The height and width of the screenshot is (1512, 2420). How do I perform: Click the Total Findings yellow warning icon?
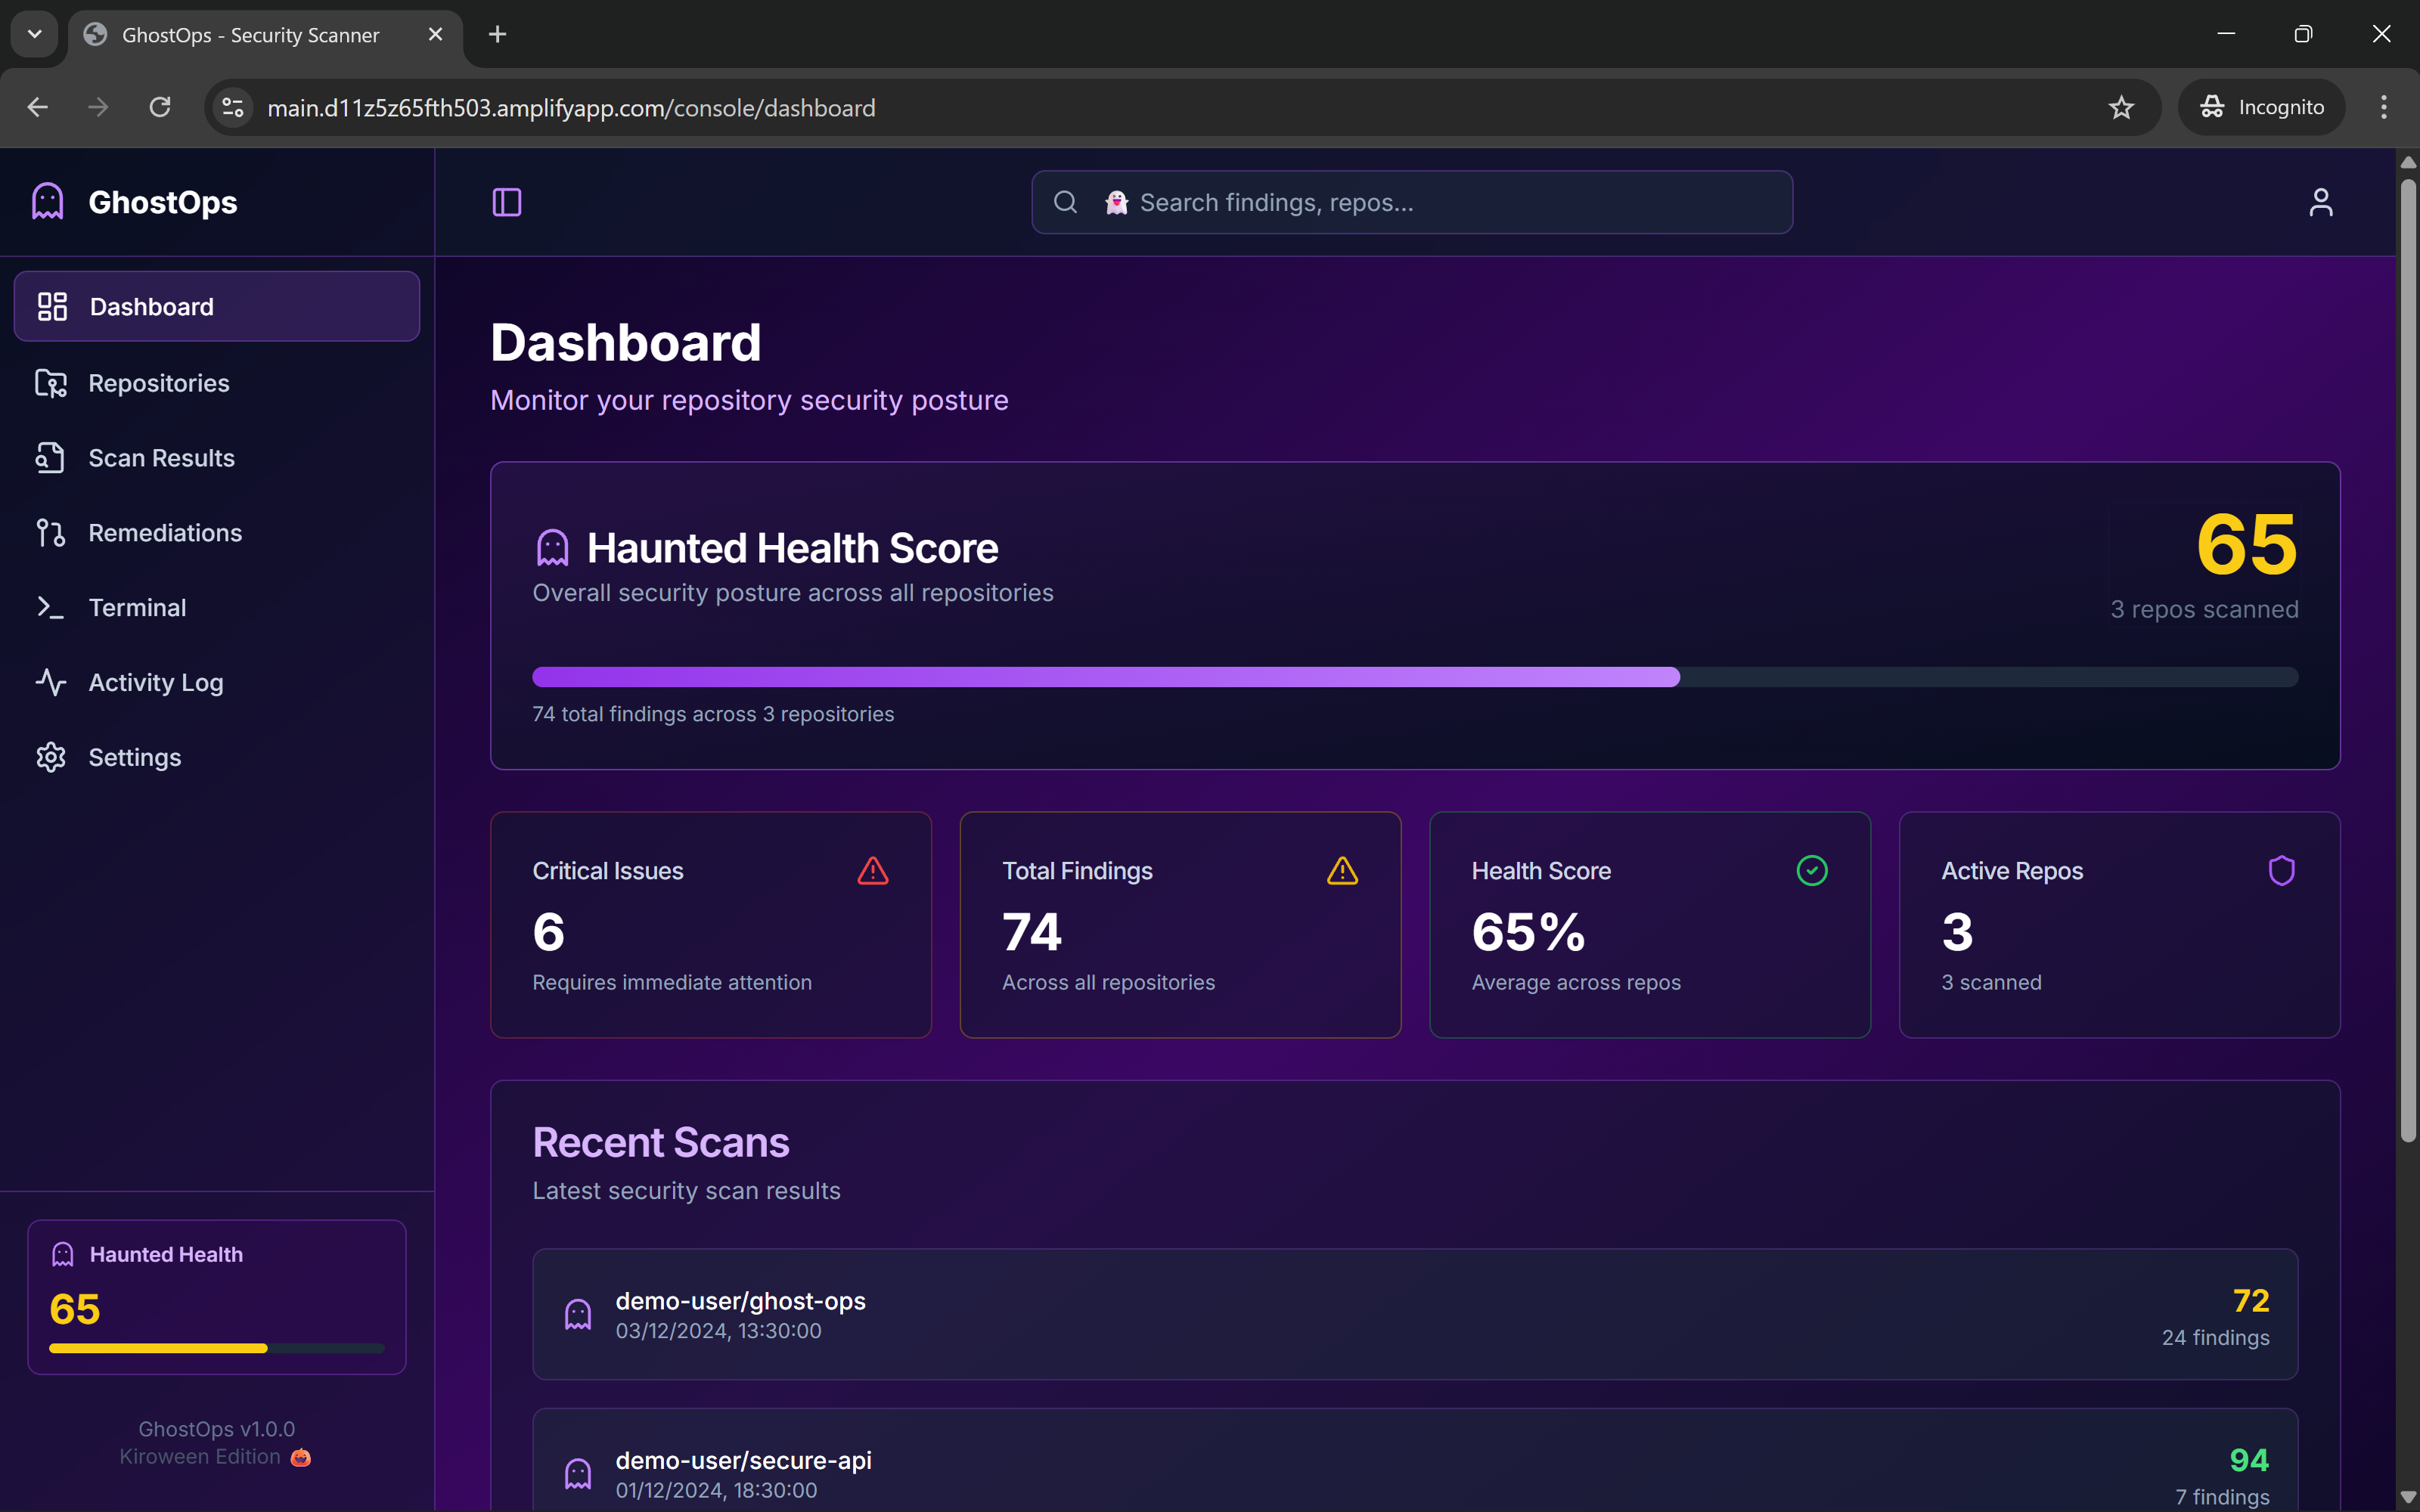[1342, 871]
